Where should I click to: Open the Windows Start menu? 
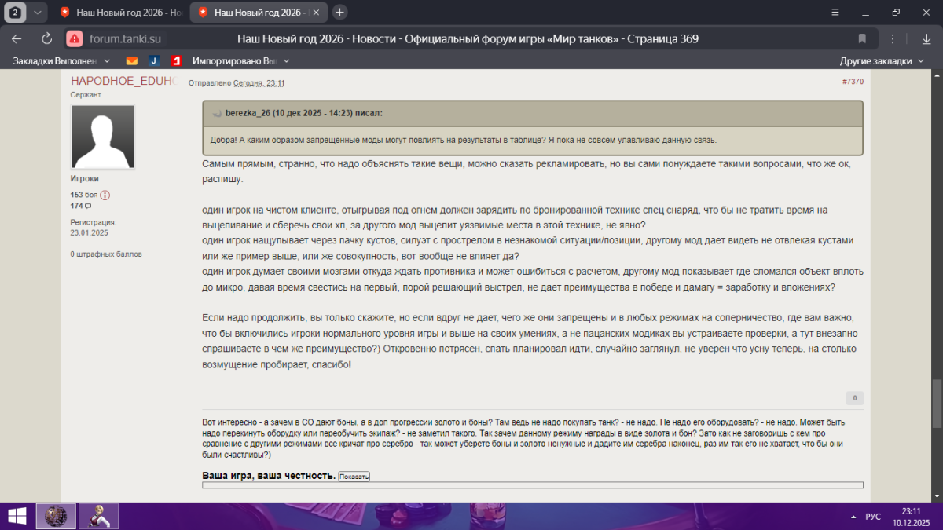[x=17, y=516]
